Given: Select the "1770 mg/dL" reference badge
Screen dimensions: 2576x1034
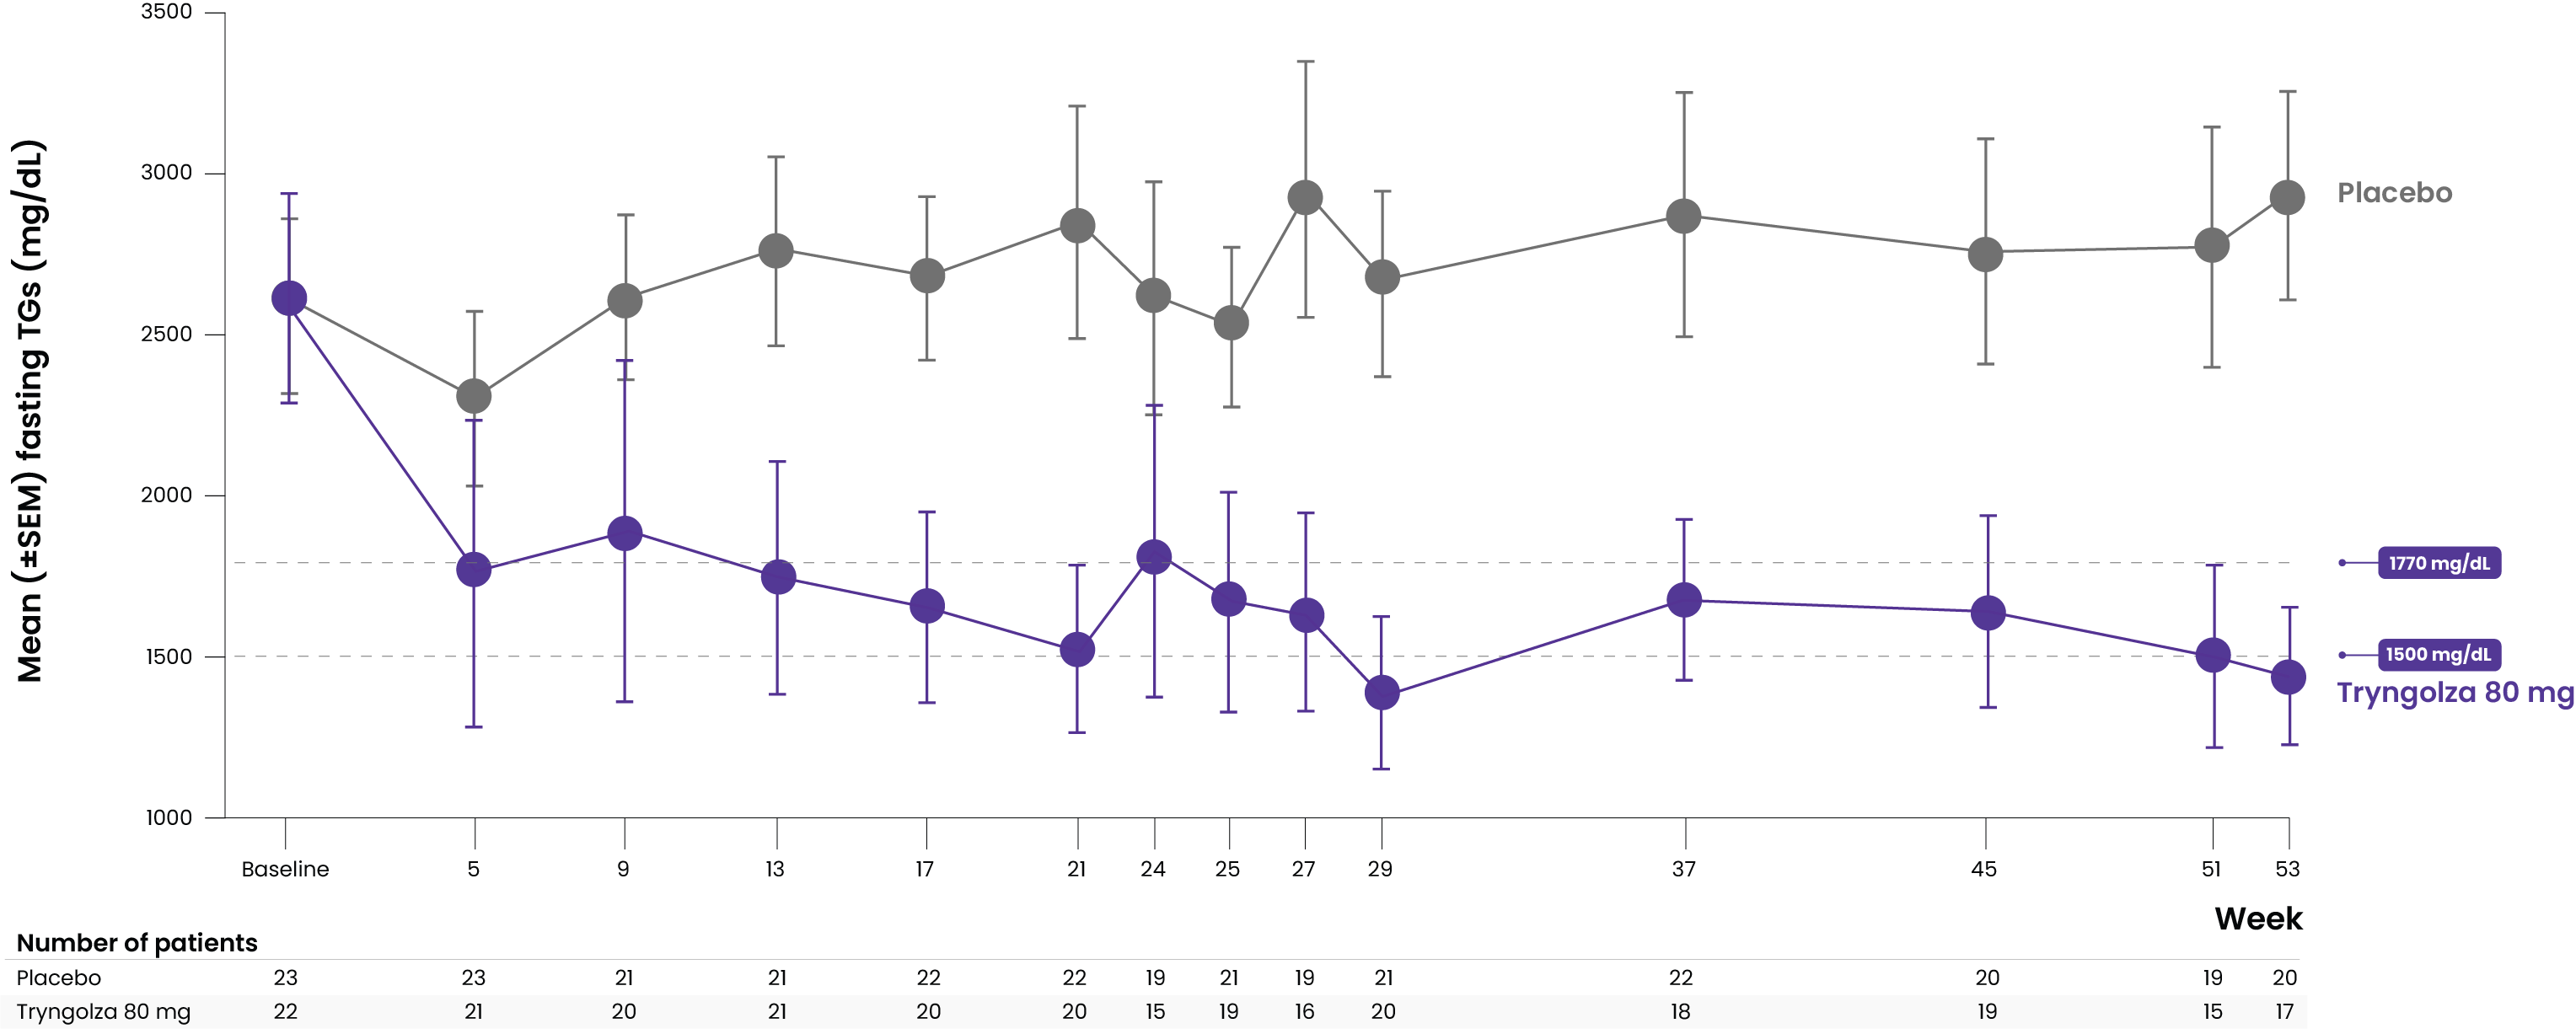Looking at the screenshot, I should tap(2439, 563).
